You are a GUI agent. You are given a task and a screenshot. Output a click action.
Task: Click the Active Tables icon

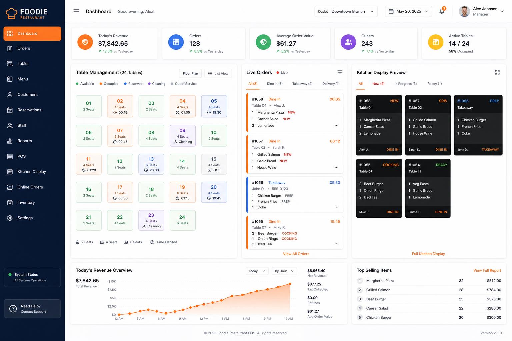point(435,42)
